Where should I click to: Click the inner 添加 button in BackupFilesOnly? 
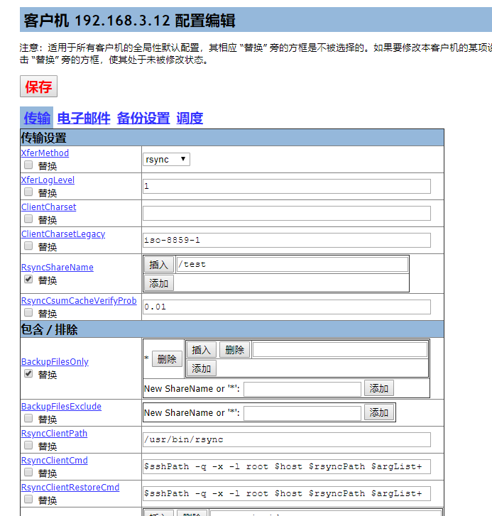202,368
